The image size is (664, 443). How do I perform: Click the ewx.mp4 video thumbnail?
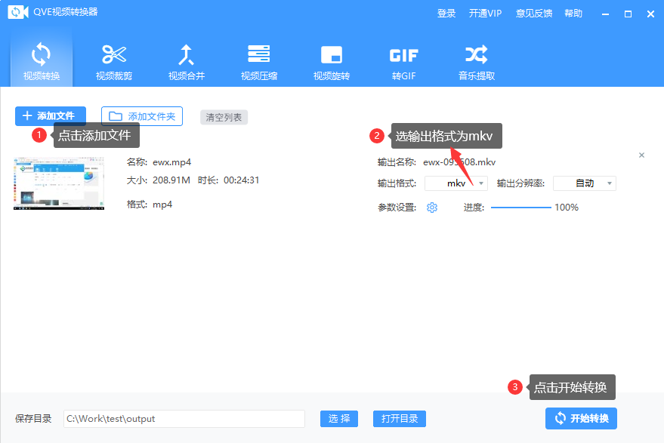[59, 183]
